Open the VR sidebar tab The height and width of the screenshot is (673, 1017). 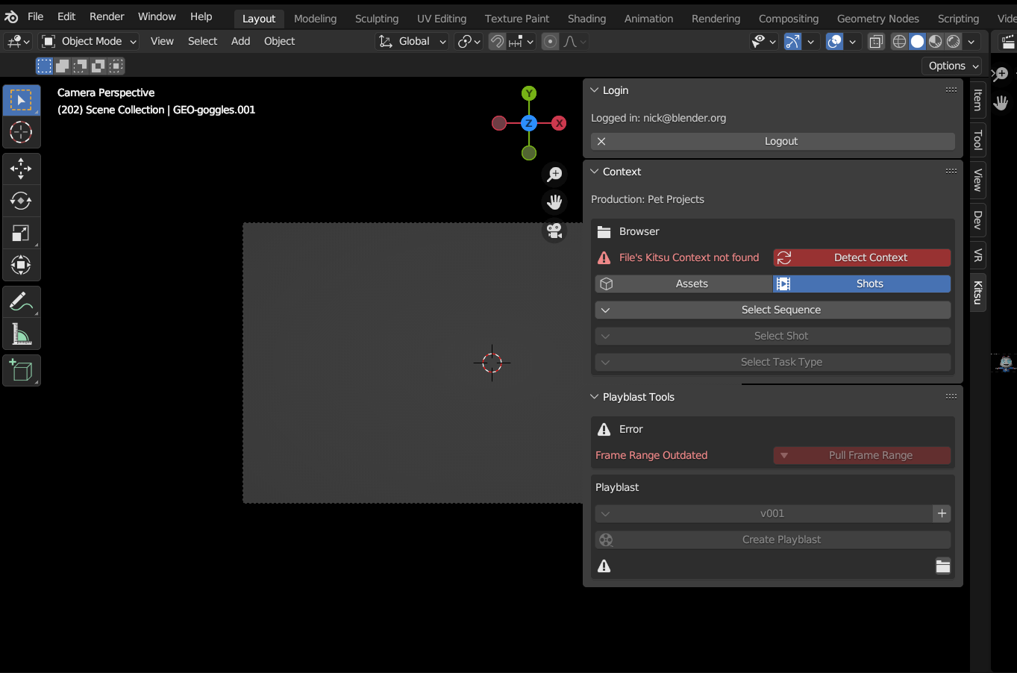click(978, 256)
